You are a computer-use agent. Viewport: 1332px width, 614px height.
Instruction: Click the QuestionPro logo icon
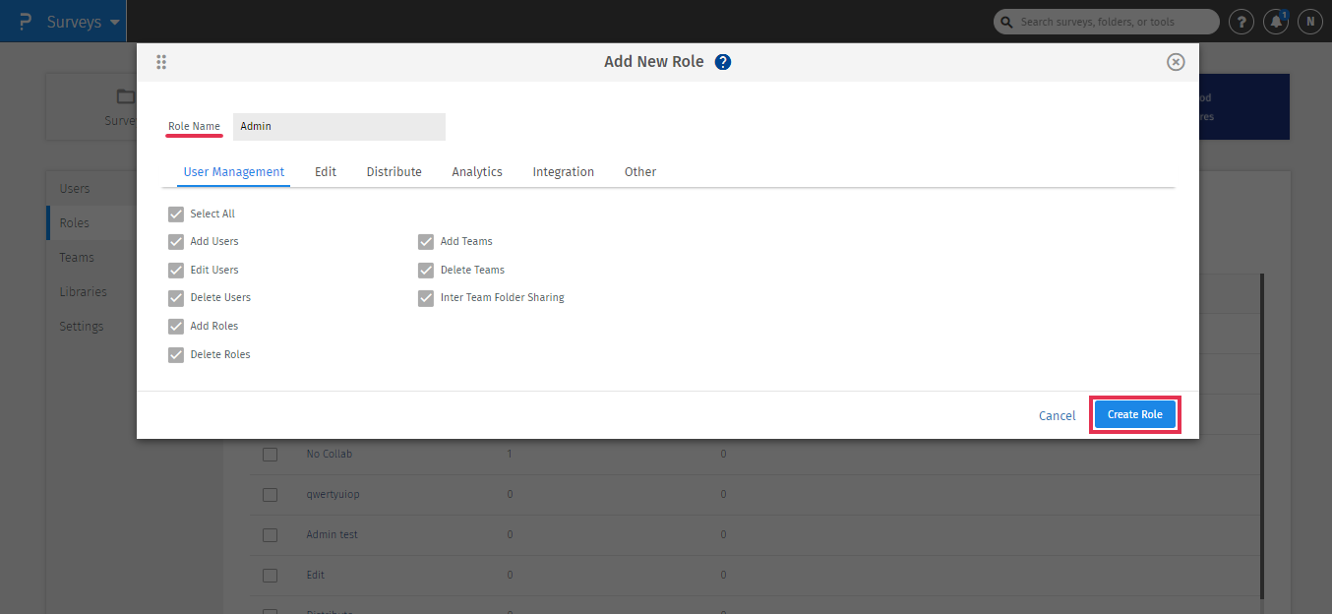coord(26,22)
